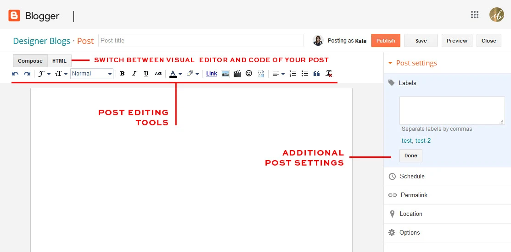Add the existing label test-2
511x252 pixels.
423,140
